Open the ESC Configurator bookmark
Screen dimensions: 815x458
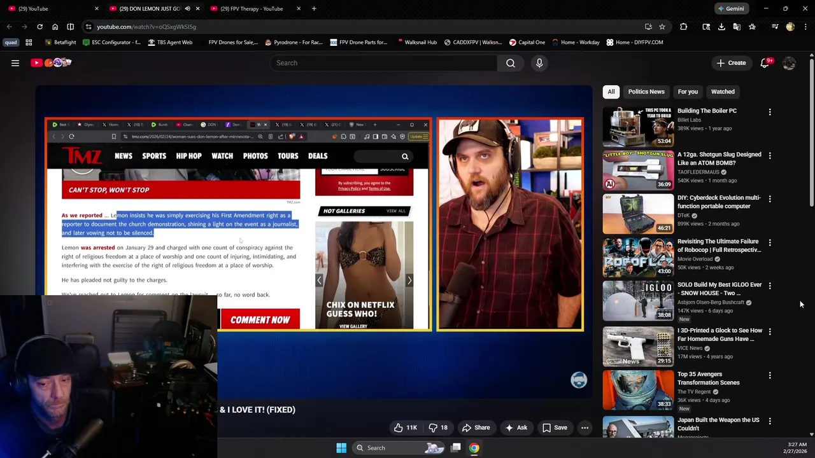click(x=112, y=42)
